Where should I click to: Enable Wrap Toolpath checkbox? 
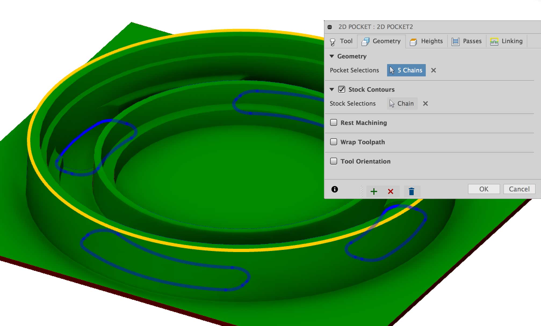[334, 142]
